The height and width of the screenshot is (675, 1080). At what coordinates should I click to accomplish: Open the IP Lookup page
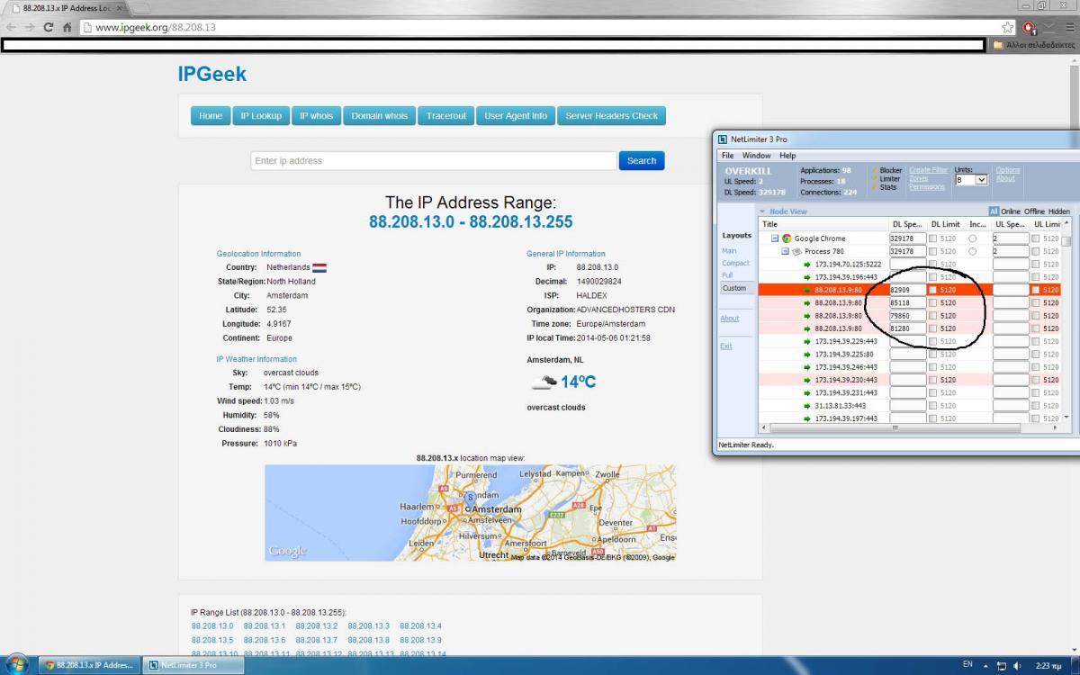point(260,116)
